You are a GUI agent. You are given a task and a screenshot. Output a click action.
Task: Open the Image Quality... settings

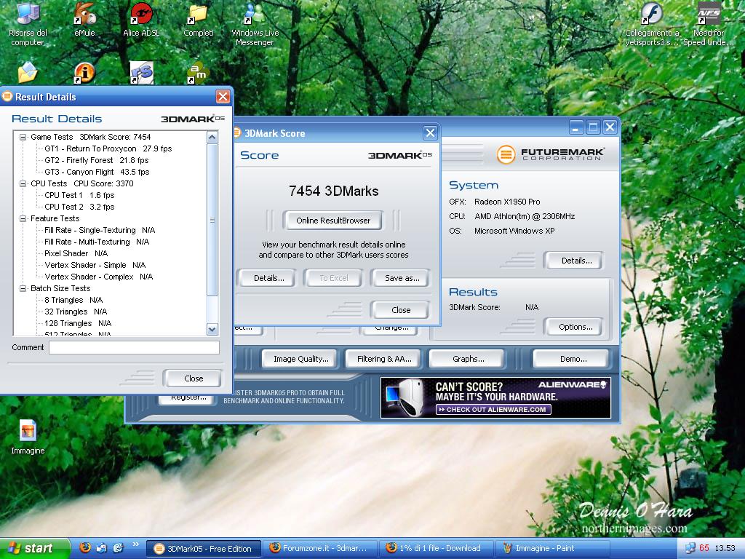(x=300, y=359)
